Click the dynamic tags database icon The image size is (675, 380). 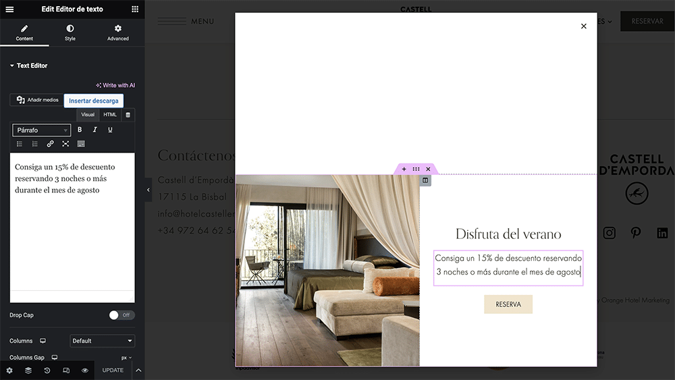(x=128, y=115)
